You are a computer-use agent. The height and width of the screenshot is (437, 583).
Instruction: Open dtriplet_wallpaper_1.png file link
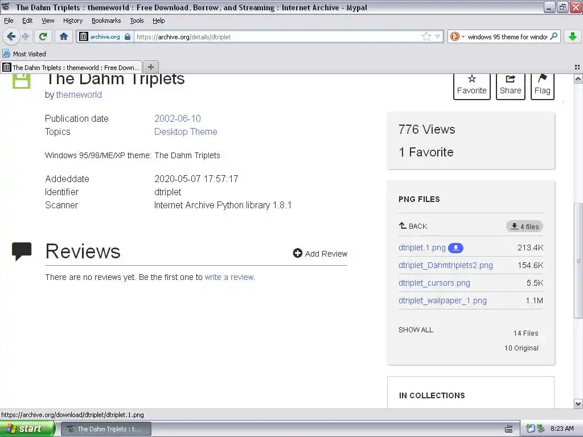[x=442, y=300]
